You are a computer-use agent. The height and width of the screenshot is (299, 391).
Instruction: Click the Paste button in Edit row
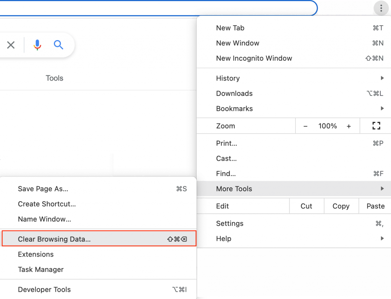tap(375, 206)
